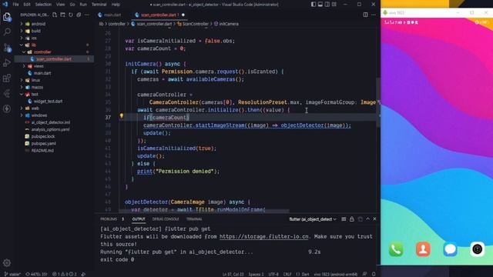The width and height of the screenshot is (493, 277).
Task: Click the lightbulb quick-fix icon at line 37
Action: tap(122, 116)
